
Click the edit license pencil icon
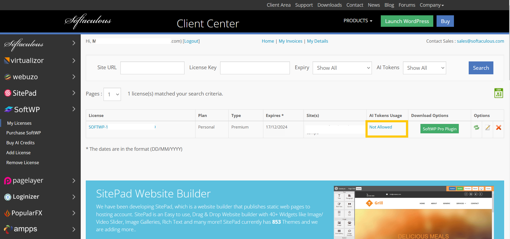[x=487, y=127]
